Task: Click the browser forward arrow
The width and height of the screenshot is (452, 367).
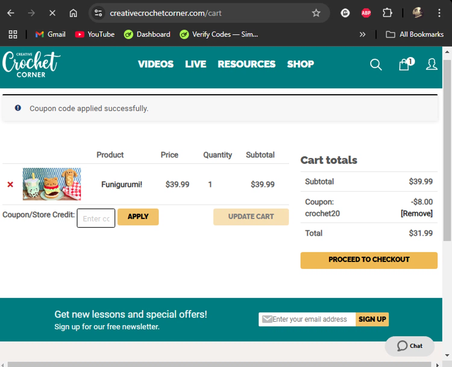Action: (31, 13)
